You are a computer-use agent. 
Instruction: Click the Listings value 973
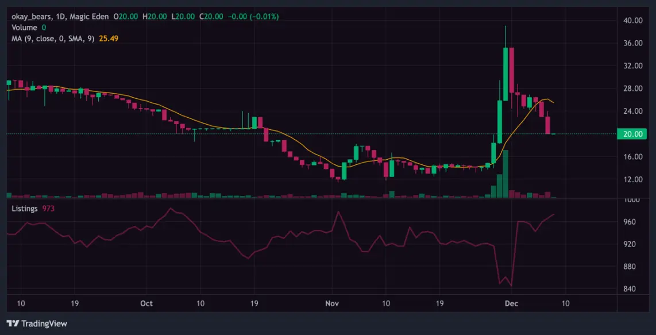pos(48,209)
